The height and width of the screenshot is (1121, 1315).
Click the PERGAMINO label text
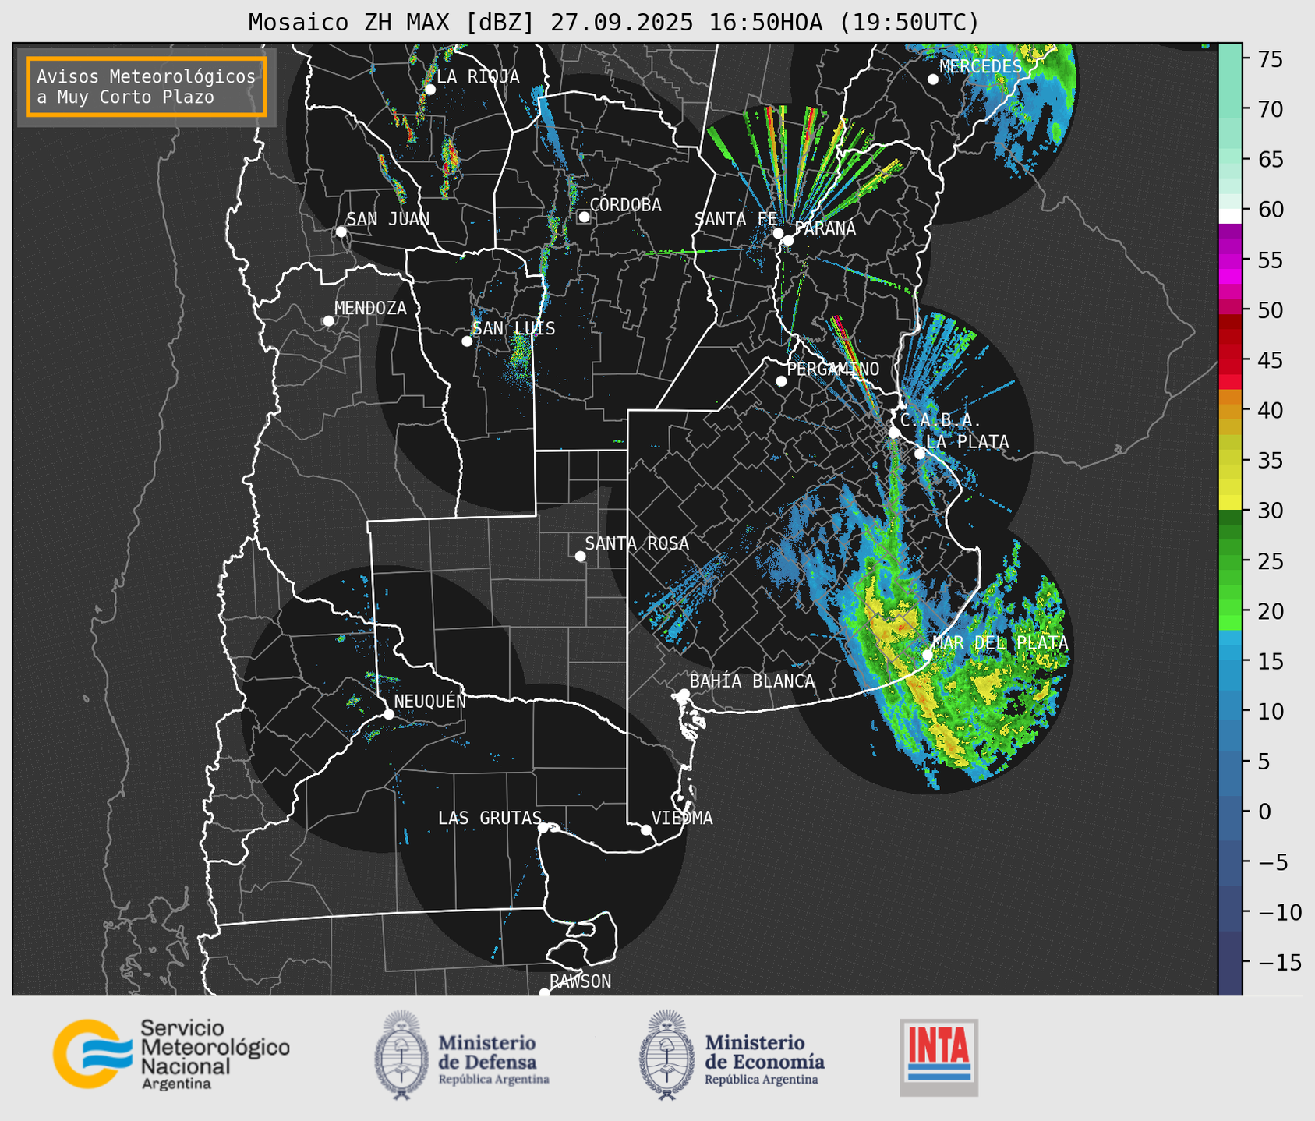[x=832, y=369]
